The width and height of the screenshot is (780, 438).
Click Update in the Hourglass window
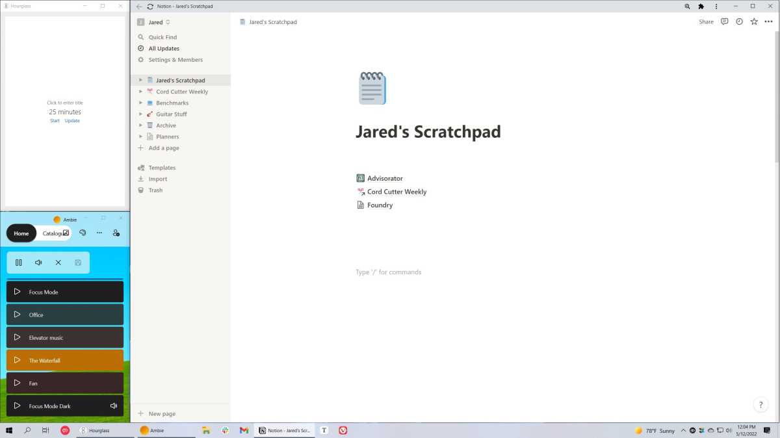tap(72, 121)
